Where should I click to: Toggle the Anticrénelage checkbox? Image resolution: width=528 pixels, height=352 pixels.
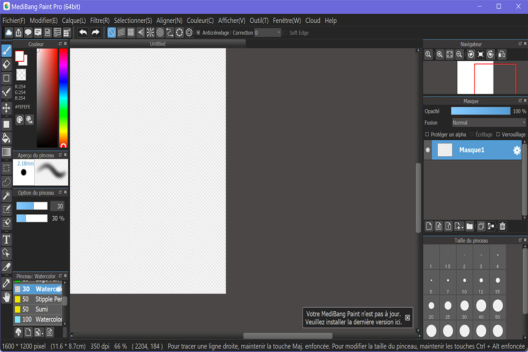199,33
